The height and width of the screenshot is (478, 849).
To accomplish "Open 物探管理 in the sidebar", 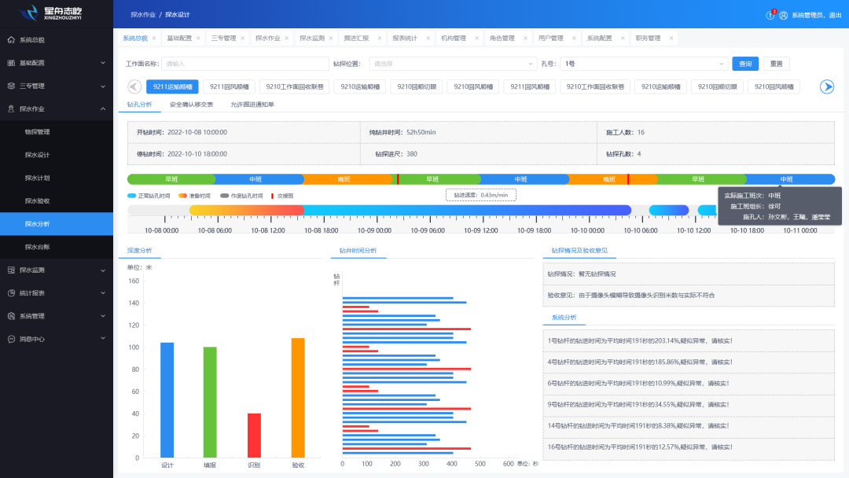I will [x=38, y=131].
